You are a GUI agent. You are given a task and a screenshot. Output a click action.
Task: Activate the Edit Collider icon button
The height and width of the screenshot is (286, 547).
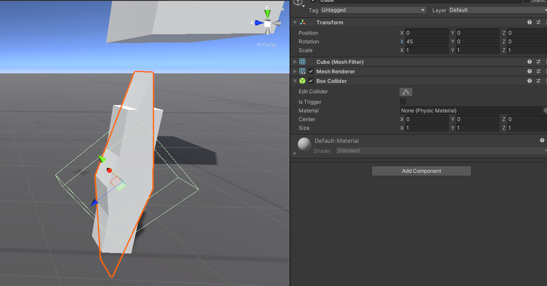(x=405, y=92)
